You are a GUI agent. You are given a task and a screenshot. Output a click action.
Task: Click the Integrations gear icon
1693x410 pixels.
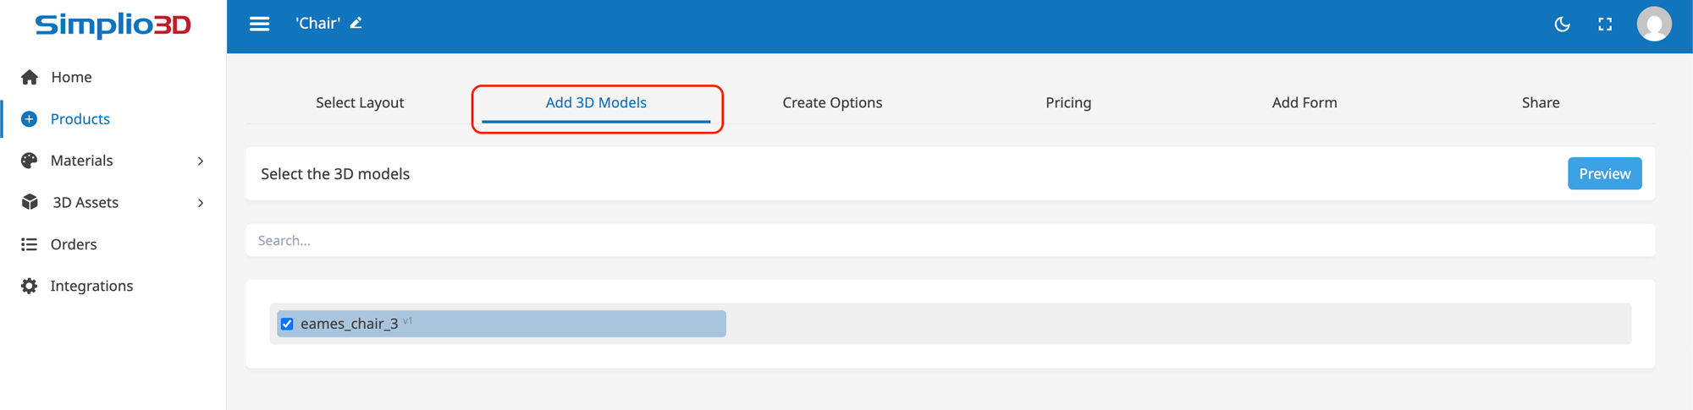[30, 286]
